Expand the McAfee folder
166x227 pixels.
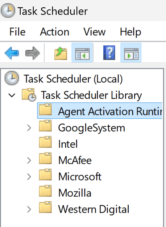point(29,160)
